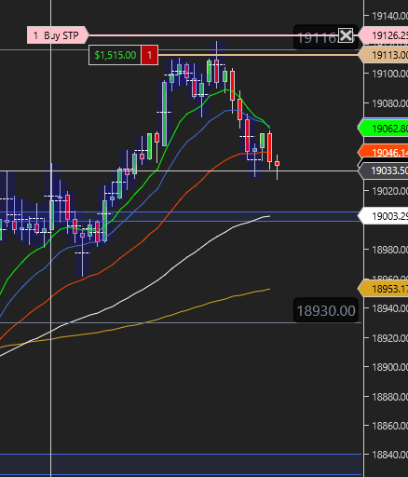Click the 18900.00 price axis label
Screen dimensions: 408x477
click(390, 367)
